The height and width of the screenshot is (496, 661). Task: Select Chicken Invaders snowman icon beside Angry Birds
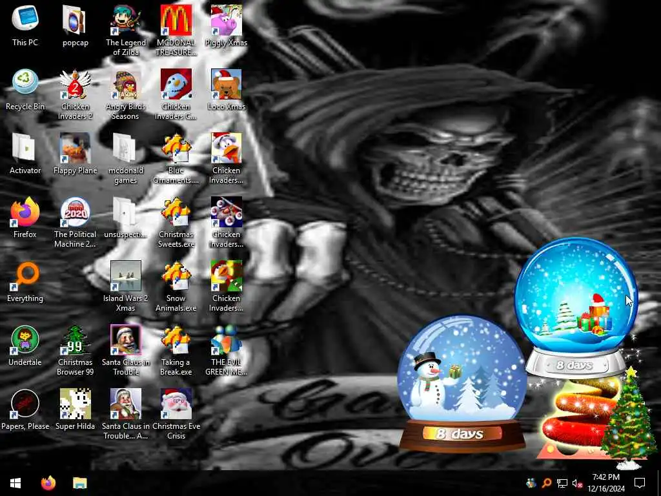click(176, 94)
